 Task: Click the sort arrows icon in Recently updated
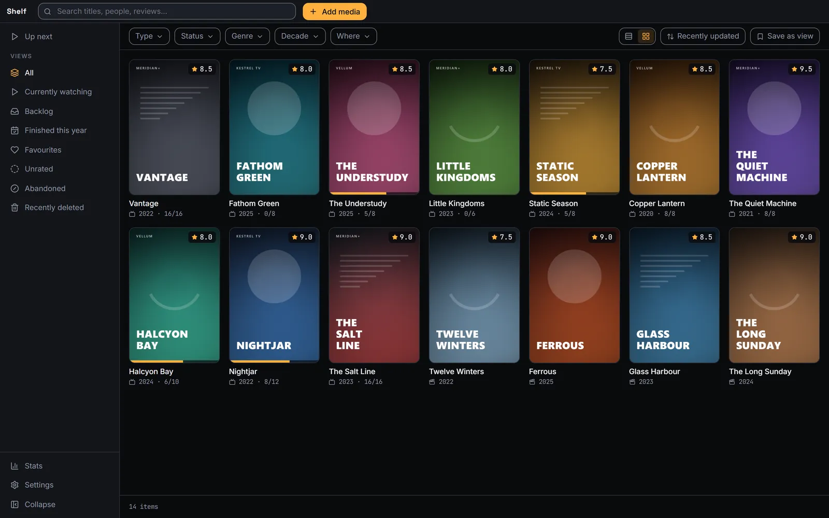pos(670,36)
